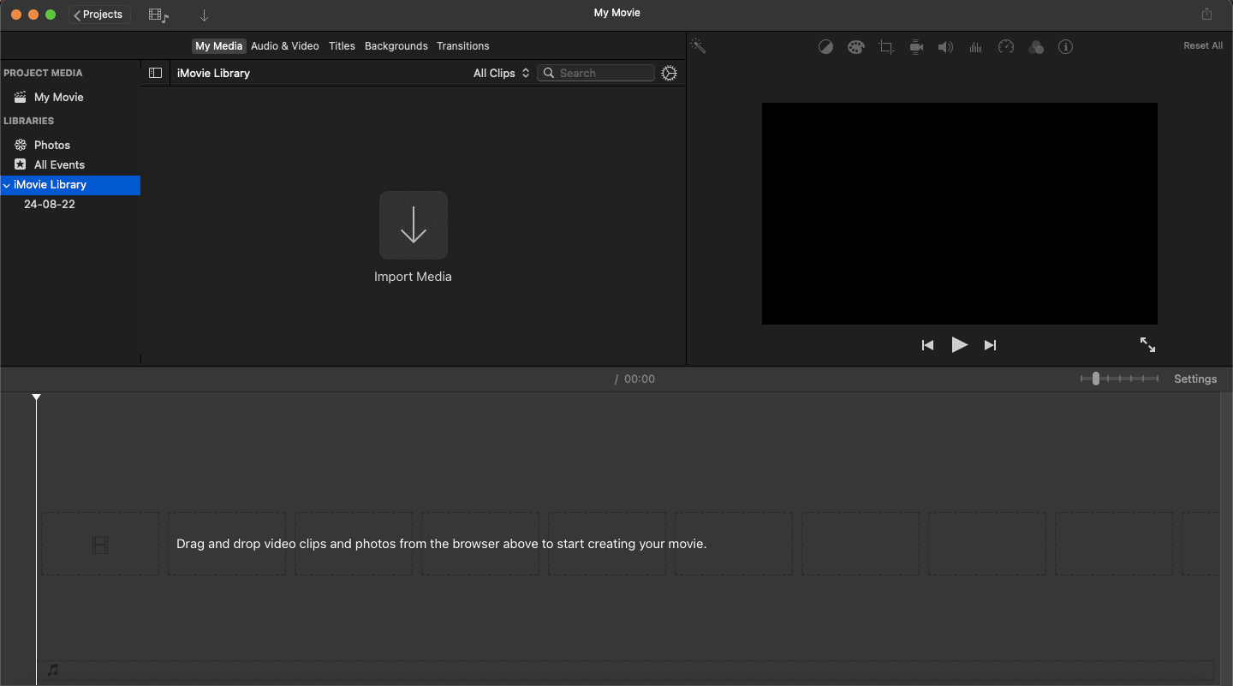1233x686 pixels.
Task: Open Color Correction palette
Action: pos(856,47)
